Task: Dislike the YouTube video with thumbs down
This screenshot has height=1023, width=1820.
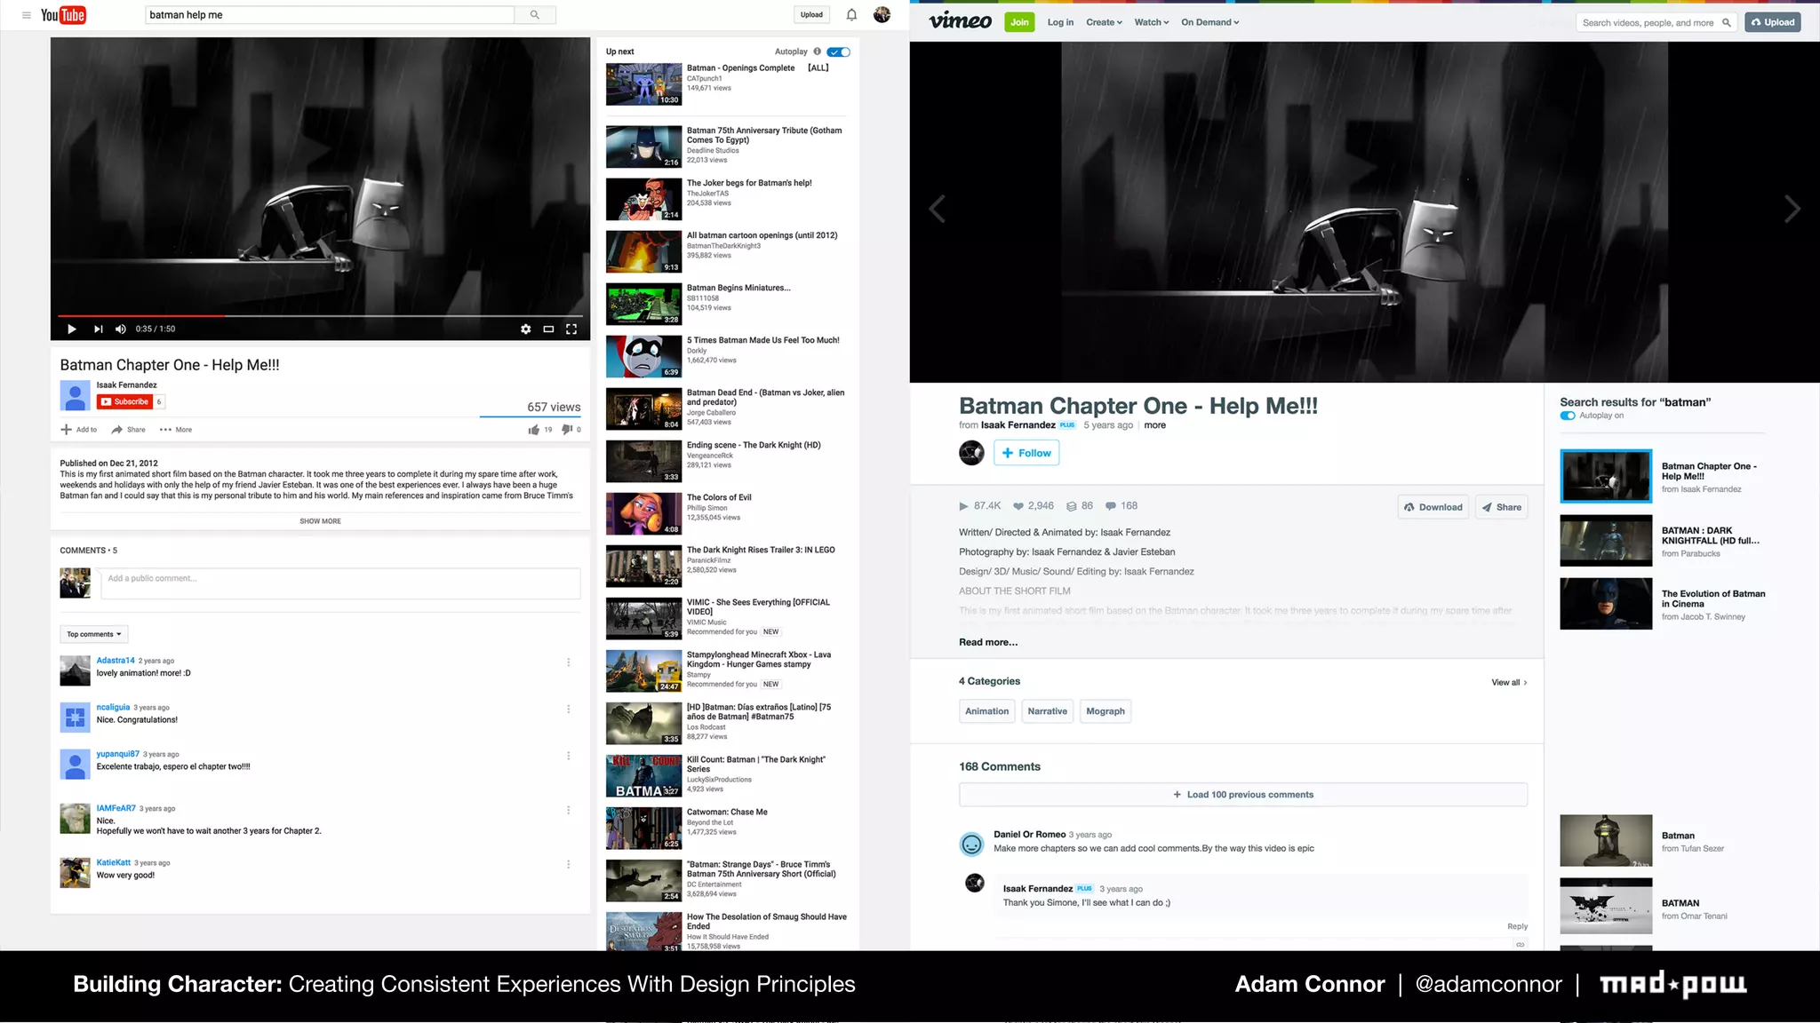Action: (567, 430)
